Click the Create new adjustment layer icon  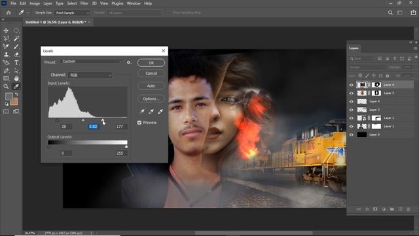384,209
